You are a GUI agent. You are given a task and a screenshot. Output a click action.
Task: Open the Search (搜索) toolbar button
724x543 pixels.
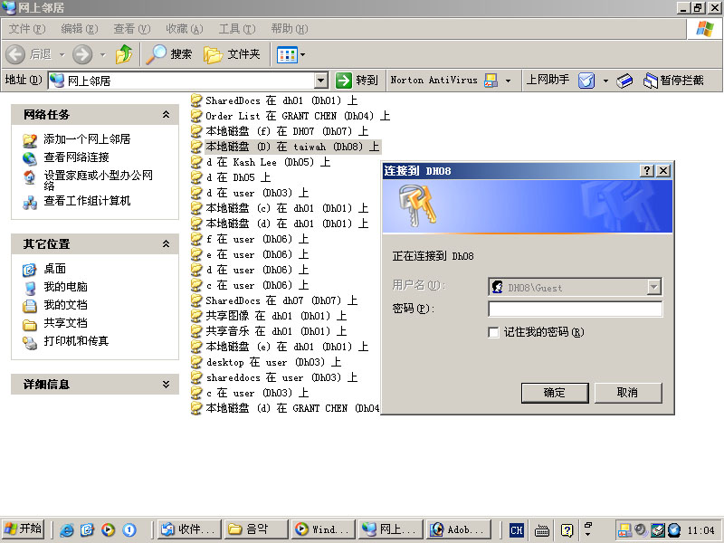(x=168, y=54)
